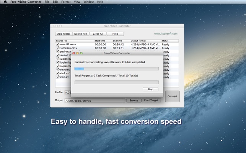
Task: Click the Find Target button
Action: [151, 100]
